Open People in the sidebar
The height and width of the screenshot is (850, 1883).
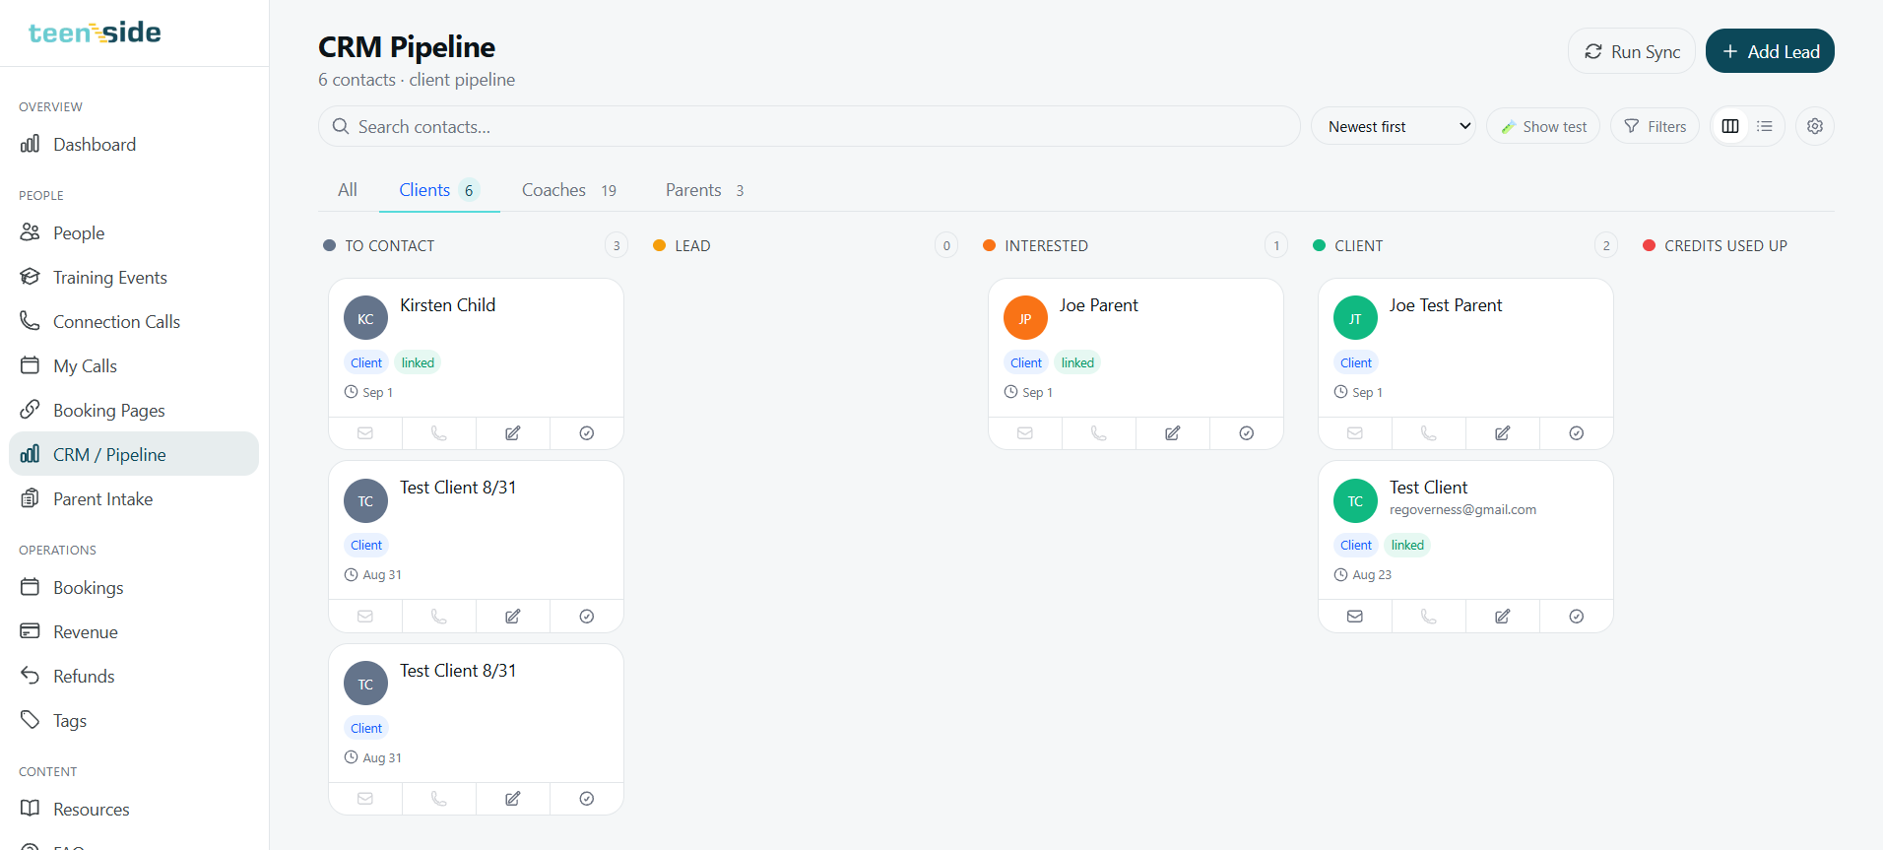[134, 233]
